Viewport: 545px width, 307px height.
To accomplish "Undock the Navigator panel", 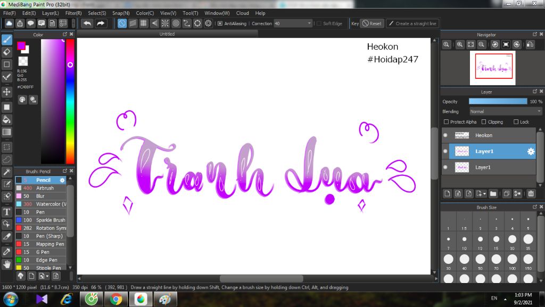I will [x=535, y=34].
